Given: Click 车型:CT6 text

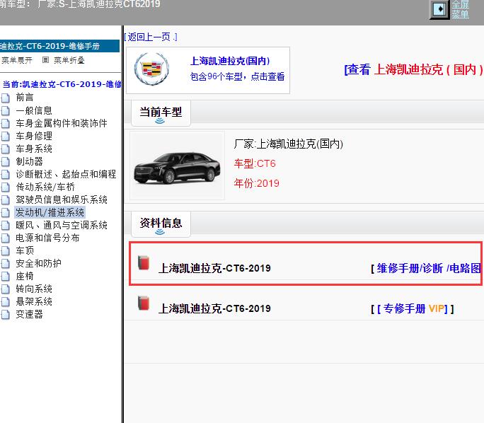Looking at the screenshot, I should coord(255,163).
